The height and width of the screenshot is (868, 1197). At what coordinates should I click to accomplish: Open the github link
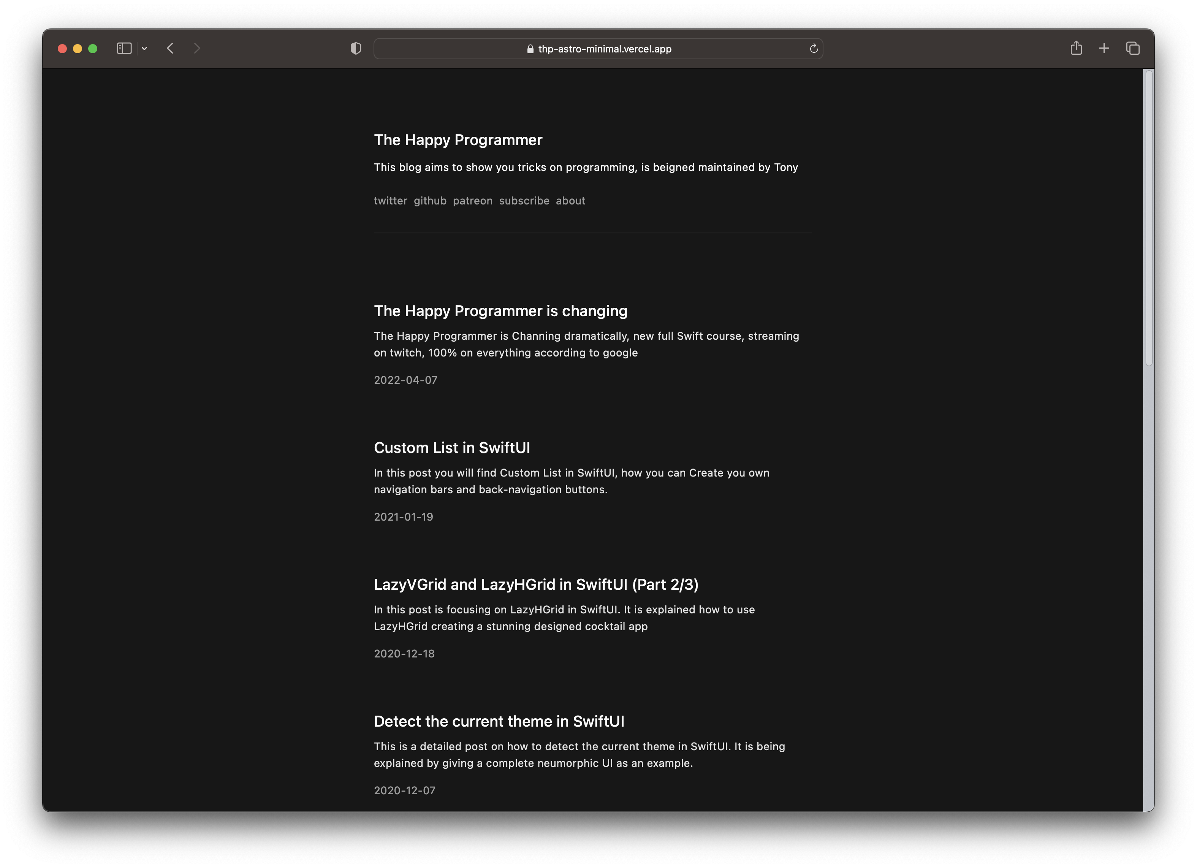pyautogui.click(x=430, y=201)
